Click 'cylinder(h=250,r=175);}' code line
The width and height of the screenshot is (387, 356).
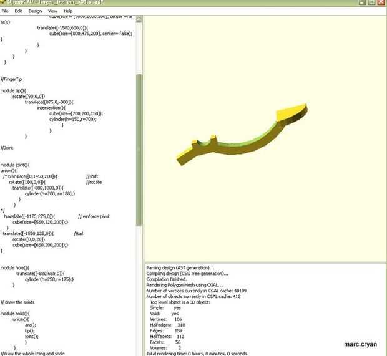pos(49,279)
